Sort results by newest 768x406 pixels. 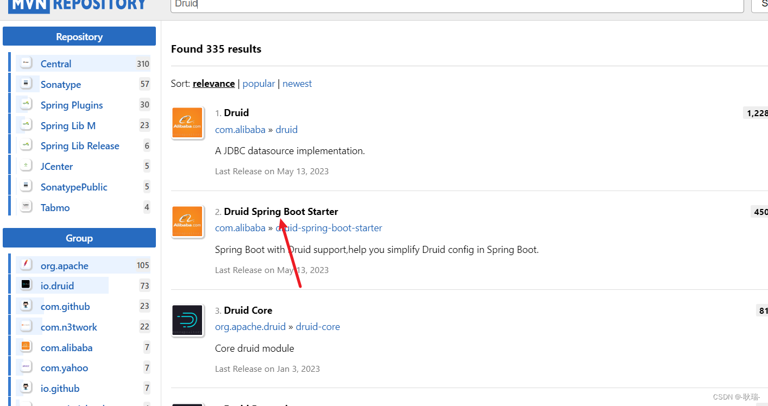(x=297, y=84)
